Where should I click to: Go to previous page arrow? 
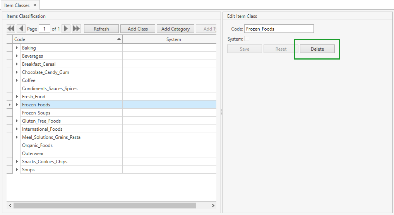pyautogui.click(x=21, y=29)
